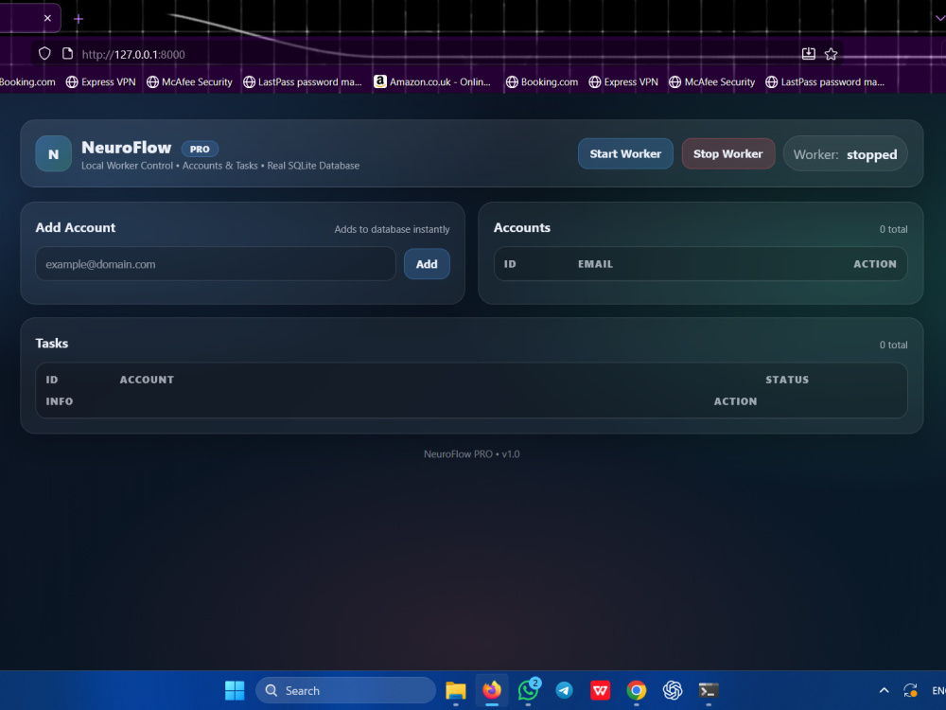Click the Stop Worker button
The width and height of the screenshot is (946, 710).
tap(727, 154)
